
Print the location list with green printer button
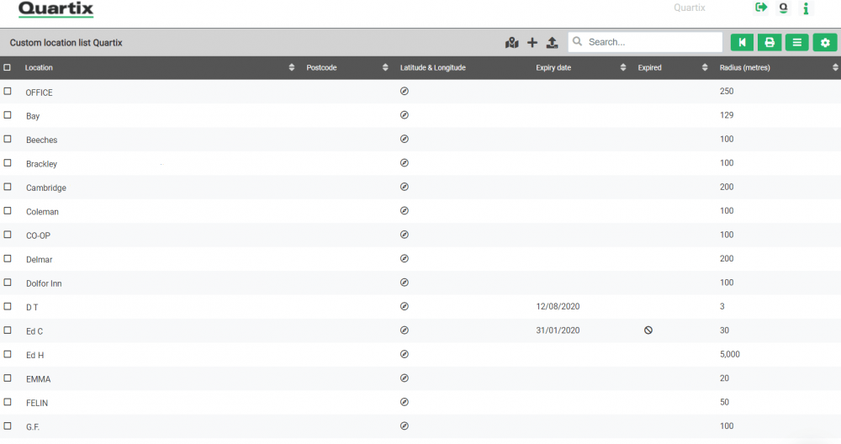(x=770, y=42)
